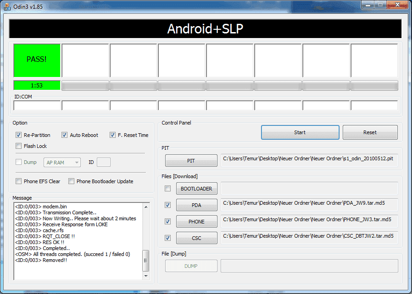Enable Phone EFS Clear
This screenshot has width=412, height=294.
[x=18, y=181]
